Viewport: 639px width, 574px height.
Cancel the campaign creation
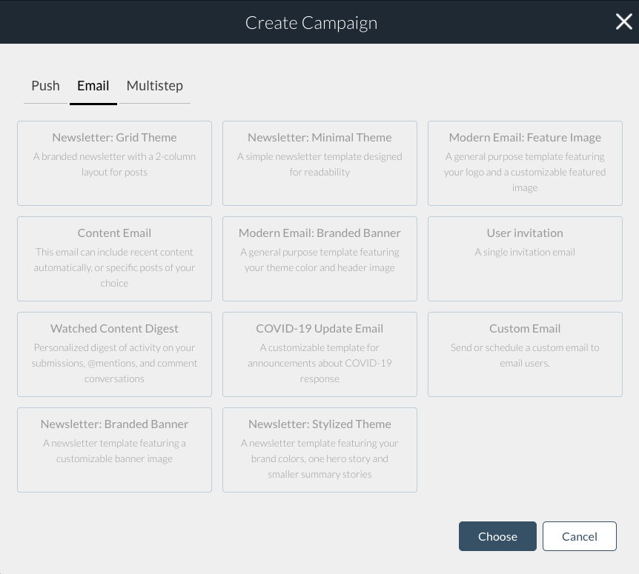coord(580,536)
